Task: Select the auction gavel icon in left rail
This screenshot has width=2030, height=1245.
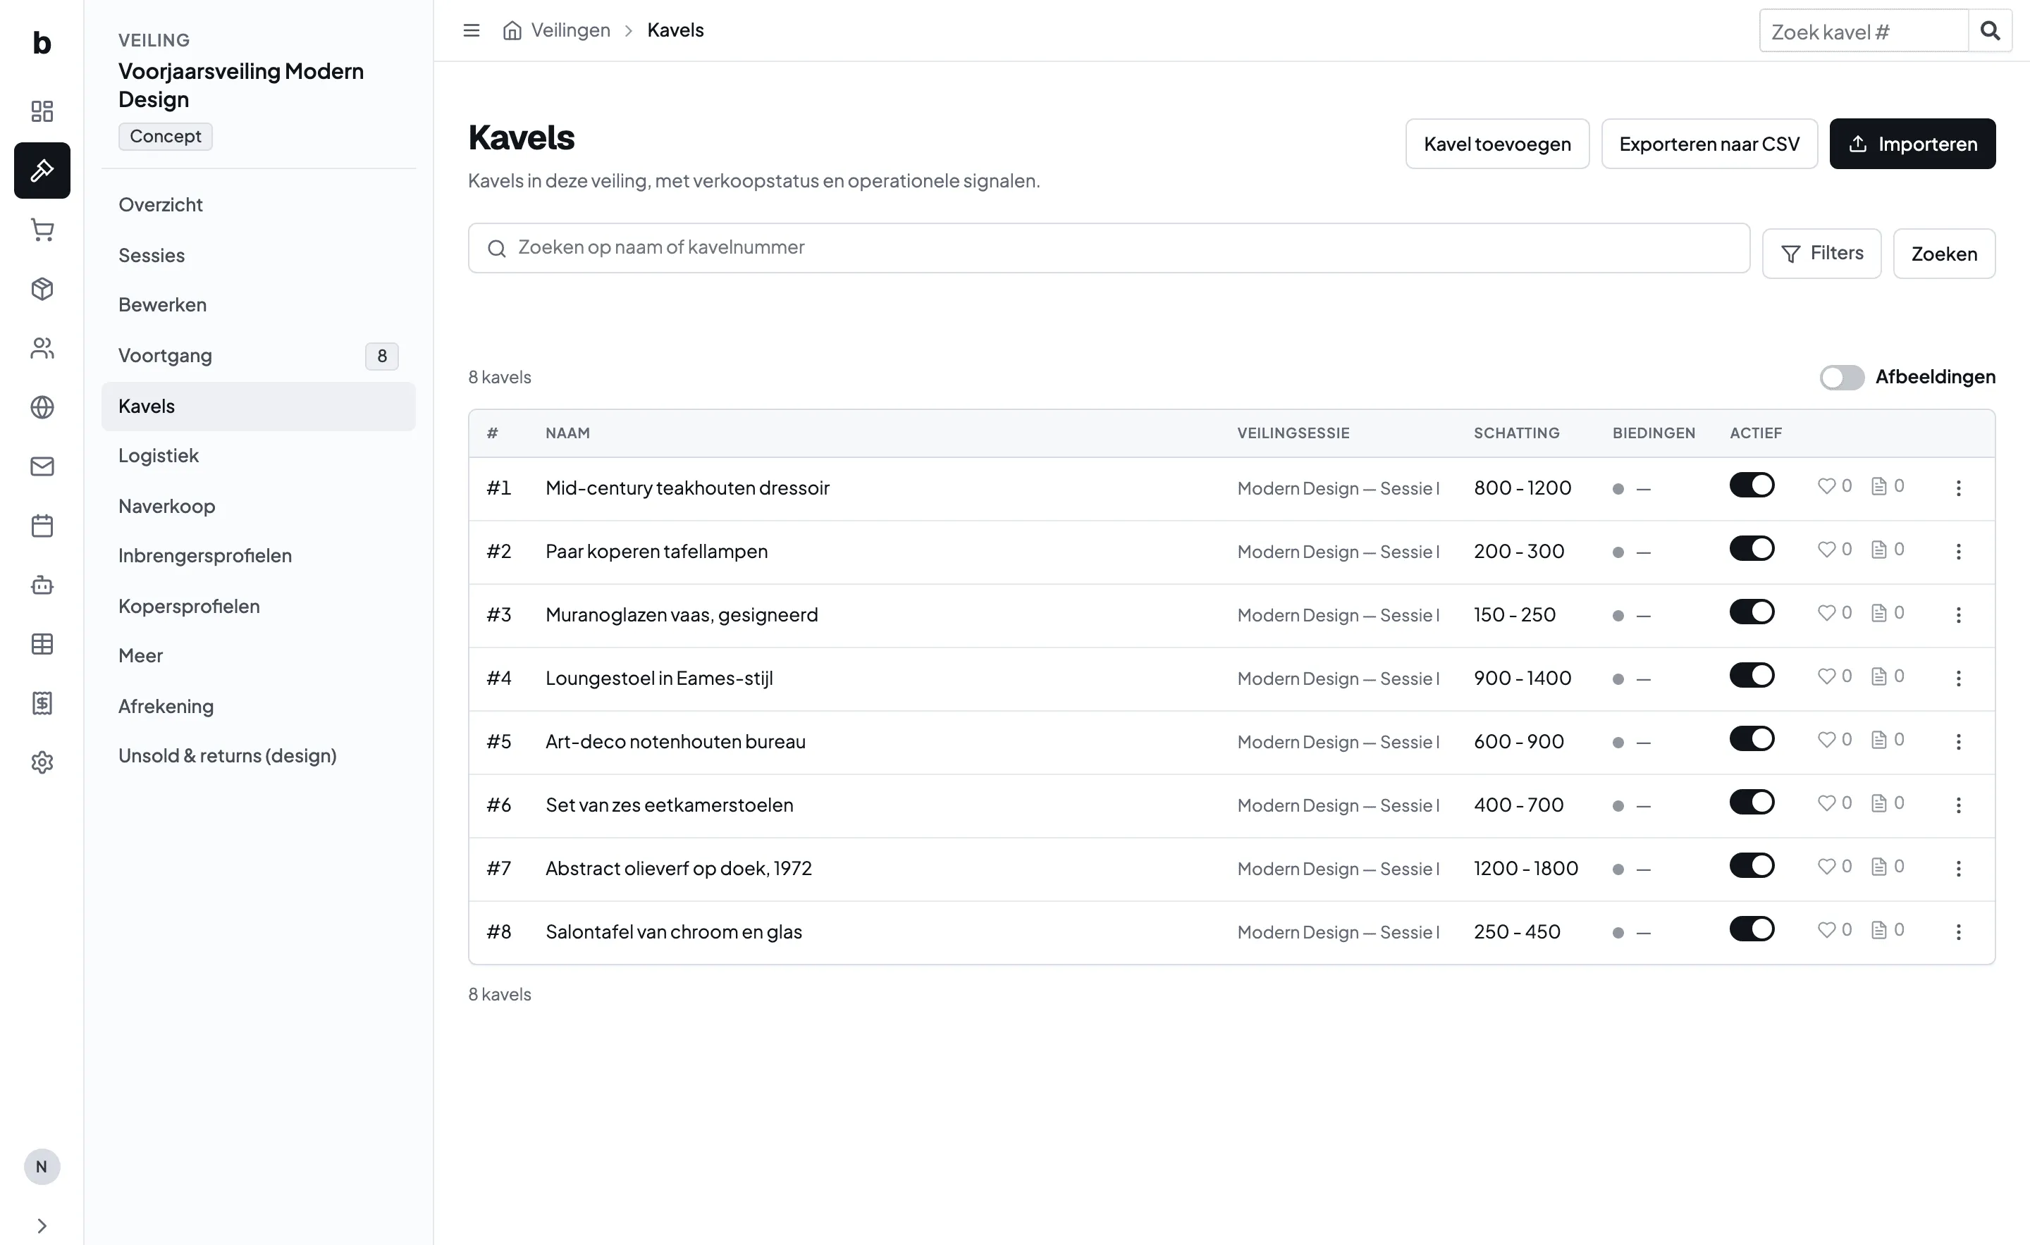Action: click(x=42, y=171)
